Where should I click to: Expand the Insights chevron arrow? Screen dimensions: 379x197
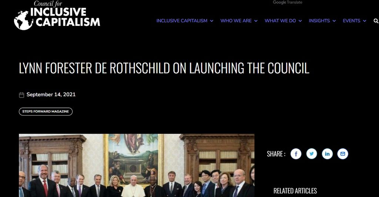[334, 21]
